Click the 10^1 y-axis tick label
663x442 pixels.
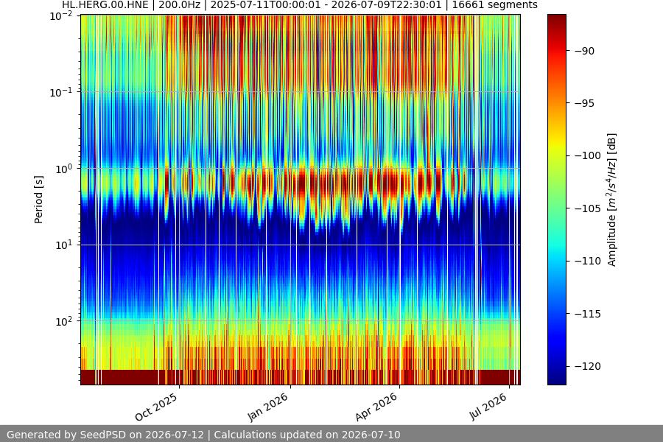tap(63, 245)
